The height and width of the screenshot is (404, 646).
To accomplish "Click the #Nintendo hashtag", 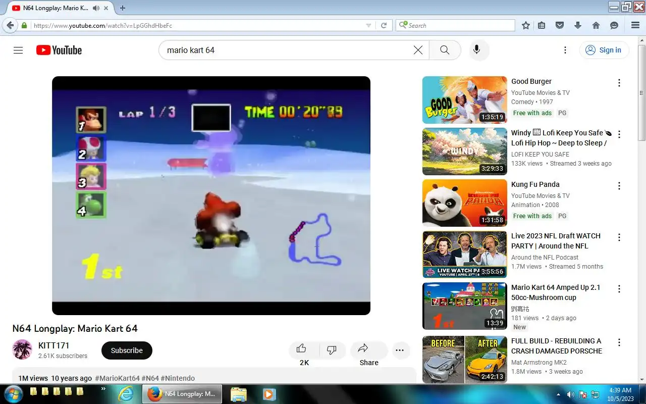I will pos(178,378).
